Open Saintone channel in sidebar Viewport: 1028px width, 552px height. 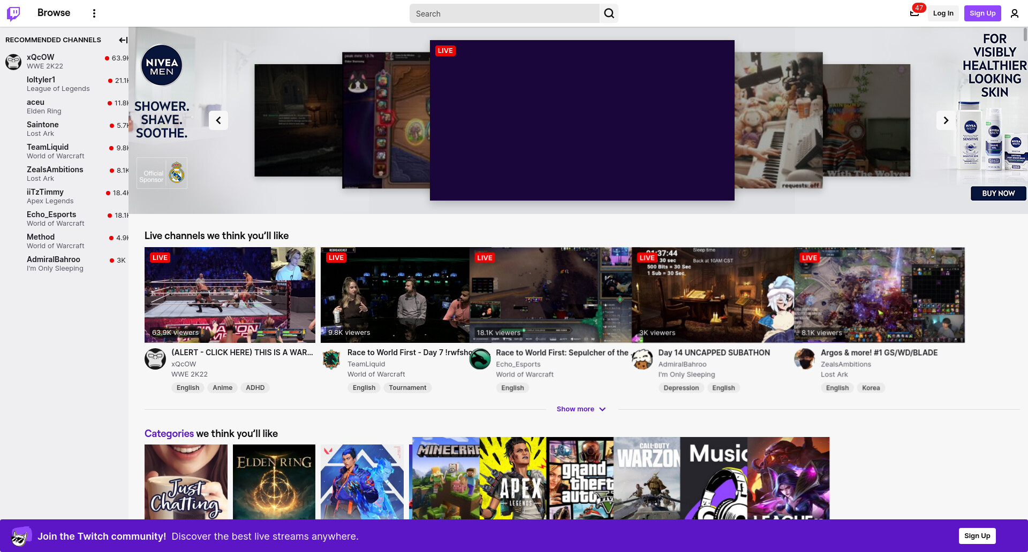pos(64,129)
